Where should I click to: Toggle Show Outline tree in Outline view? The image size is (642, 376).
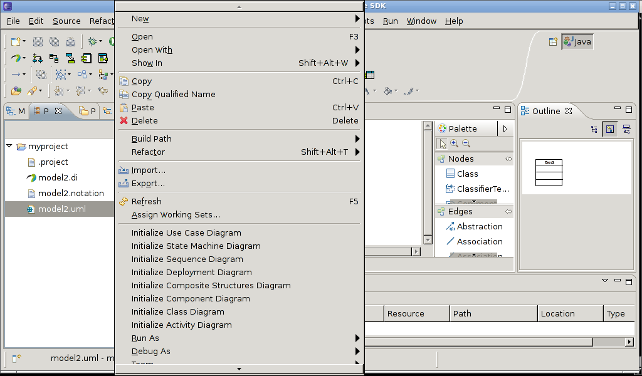(594, 129)
